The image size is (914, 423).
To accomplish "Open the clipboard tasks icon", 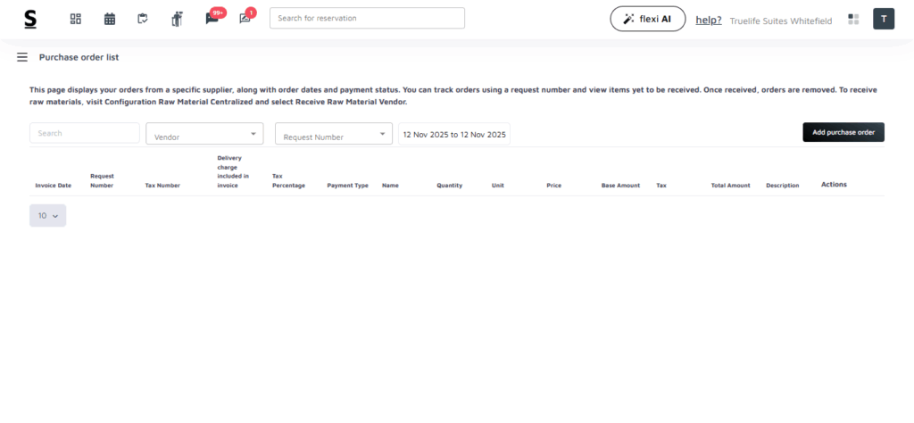I will [x=143, y=19].
